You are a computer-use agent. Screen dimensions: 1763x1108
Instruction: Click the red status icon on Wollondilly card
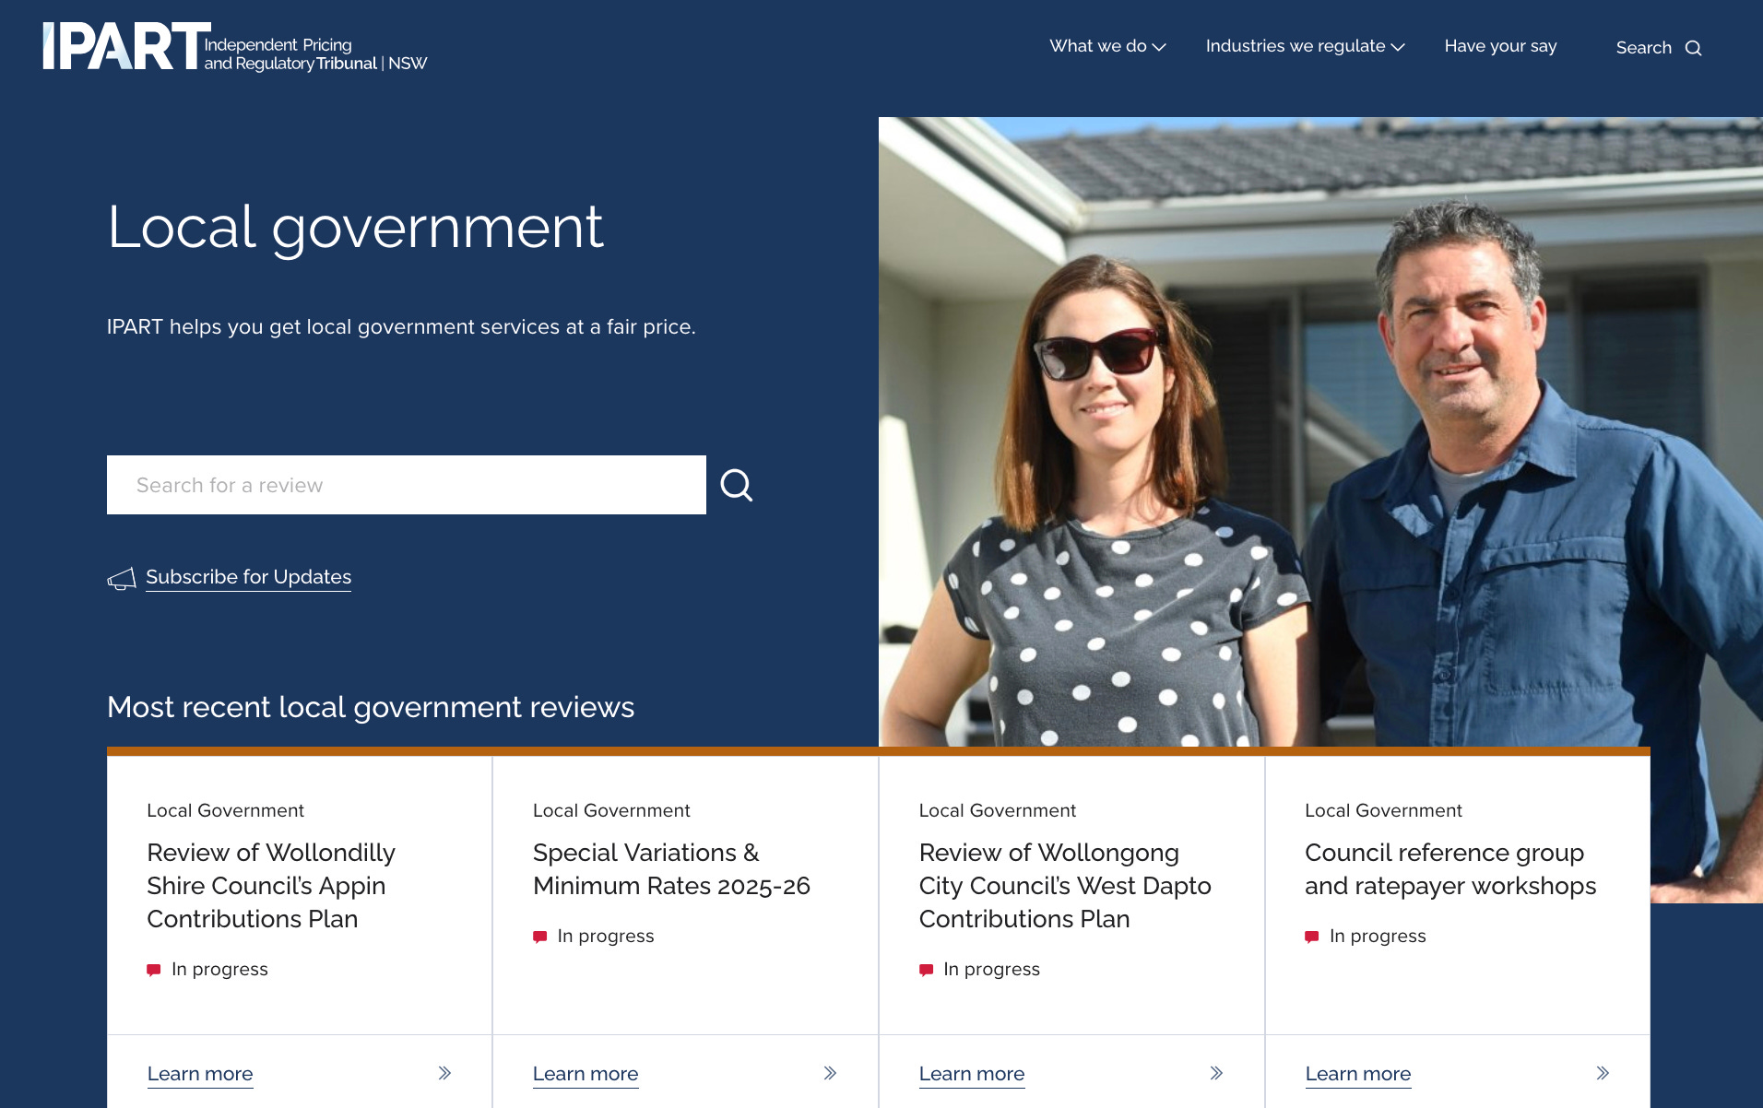(154, 970)
